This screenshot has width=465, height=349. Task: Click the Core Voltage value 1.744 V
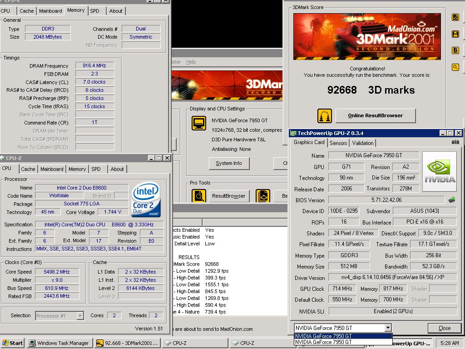(113, 212)
